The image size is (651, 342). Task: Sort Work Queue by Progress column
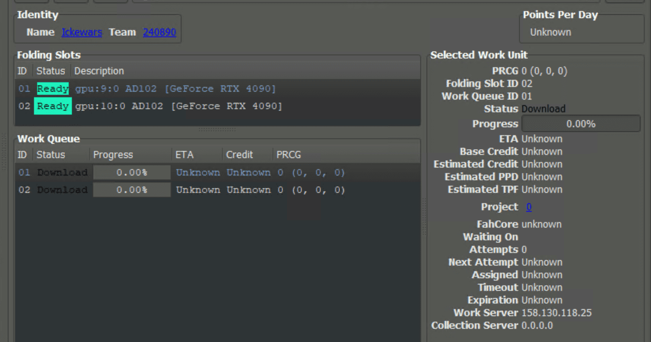point(113,155)
